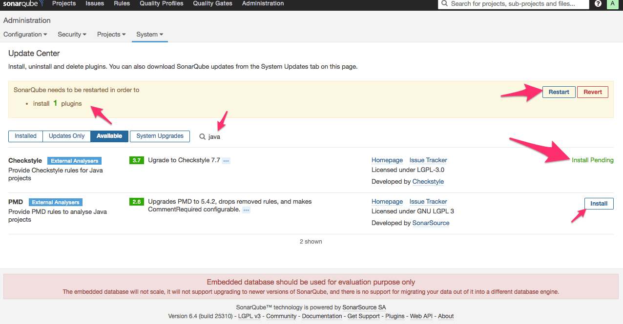Click the Checkstyle plugin name
This screenshot has height=324, width=623.
[x=25, y=161]
